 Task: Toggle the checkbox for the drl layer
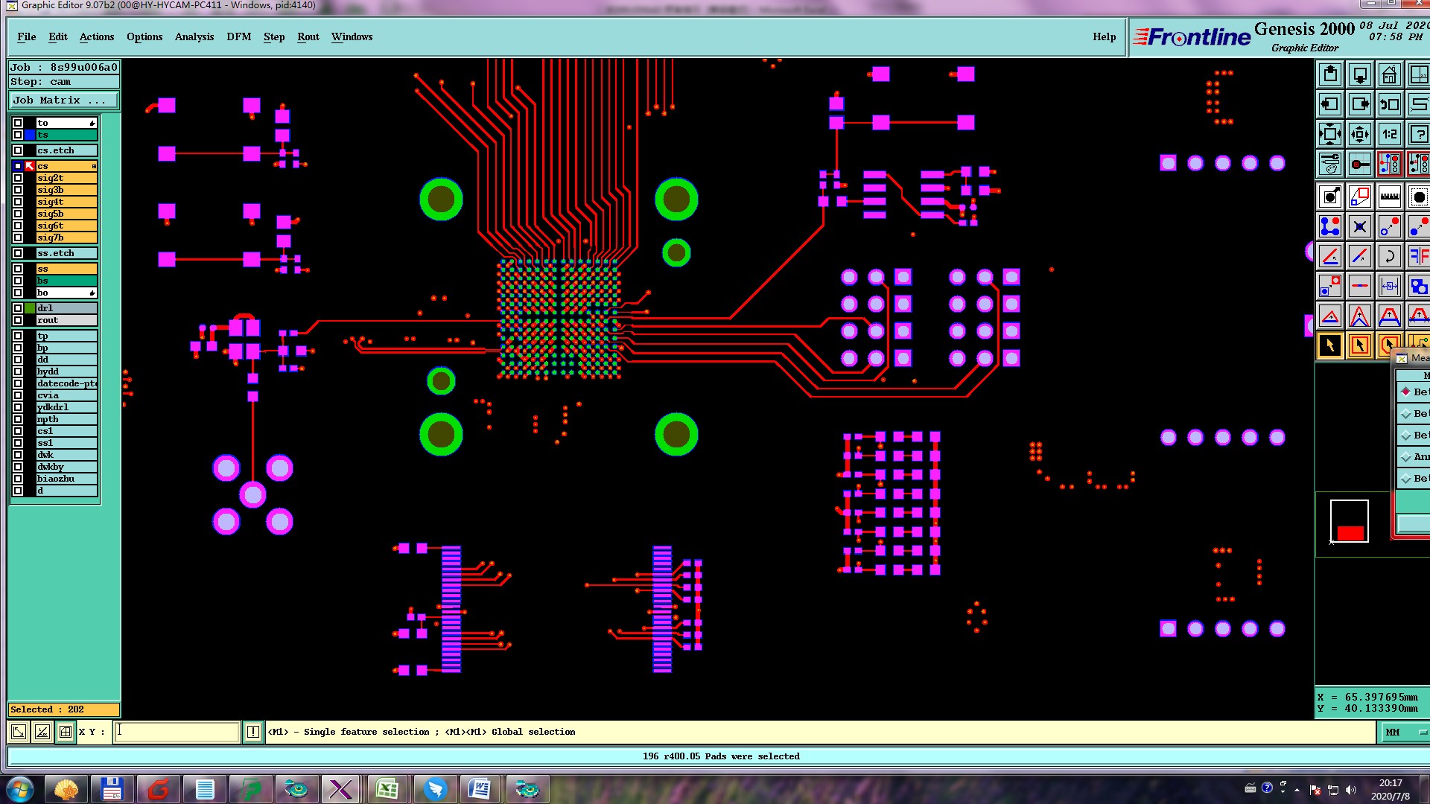coord(18,308)
